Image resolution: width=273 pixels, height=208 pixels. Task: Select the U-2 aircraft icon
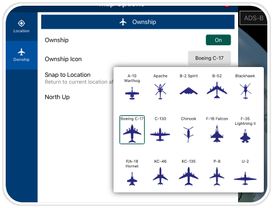coord(245,178)
